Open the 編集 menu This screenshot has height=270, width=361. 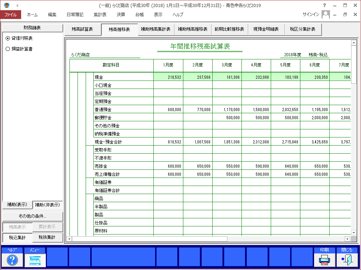coord(52,14)
